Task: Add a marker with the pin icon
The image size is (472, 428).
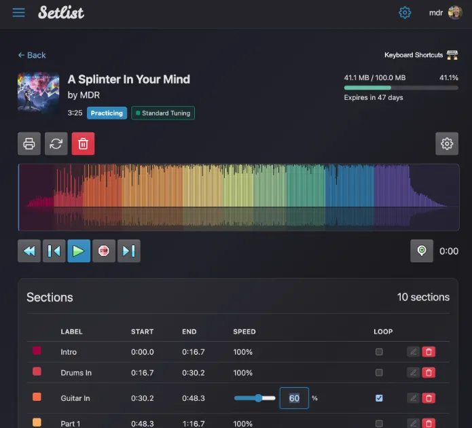Action: tap(422, 251)
